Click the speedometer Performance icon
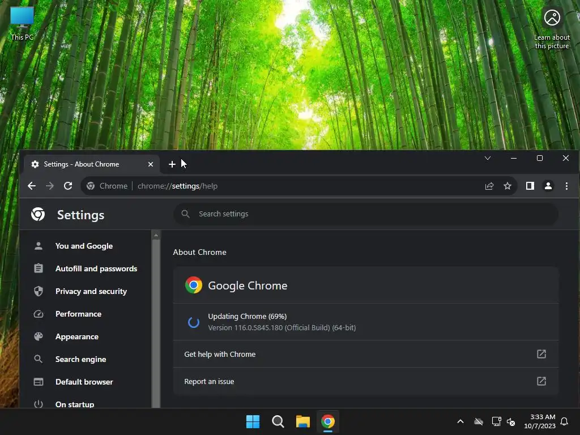The image size is (580, 435). click(x=39, y=314)
